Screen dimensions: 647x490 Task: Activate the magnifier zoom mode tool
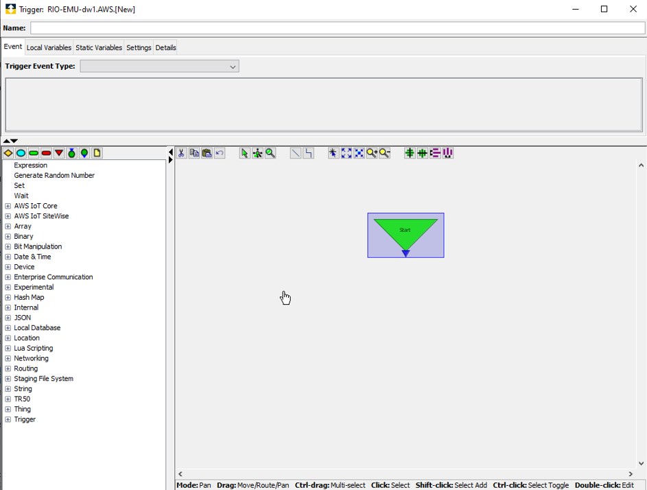tap(270, 153)
